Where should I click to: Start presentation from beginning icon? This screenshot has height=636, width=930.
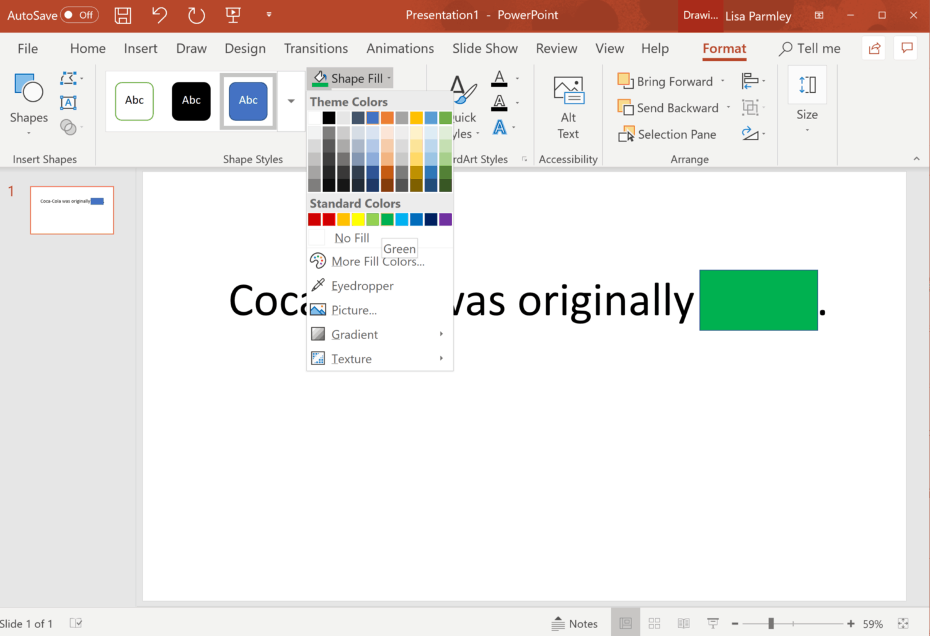click(233, 15)
